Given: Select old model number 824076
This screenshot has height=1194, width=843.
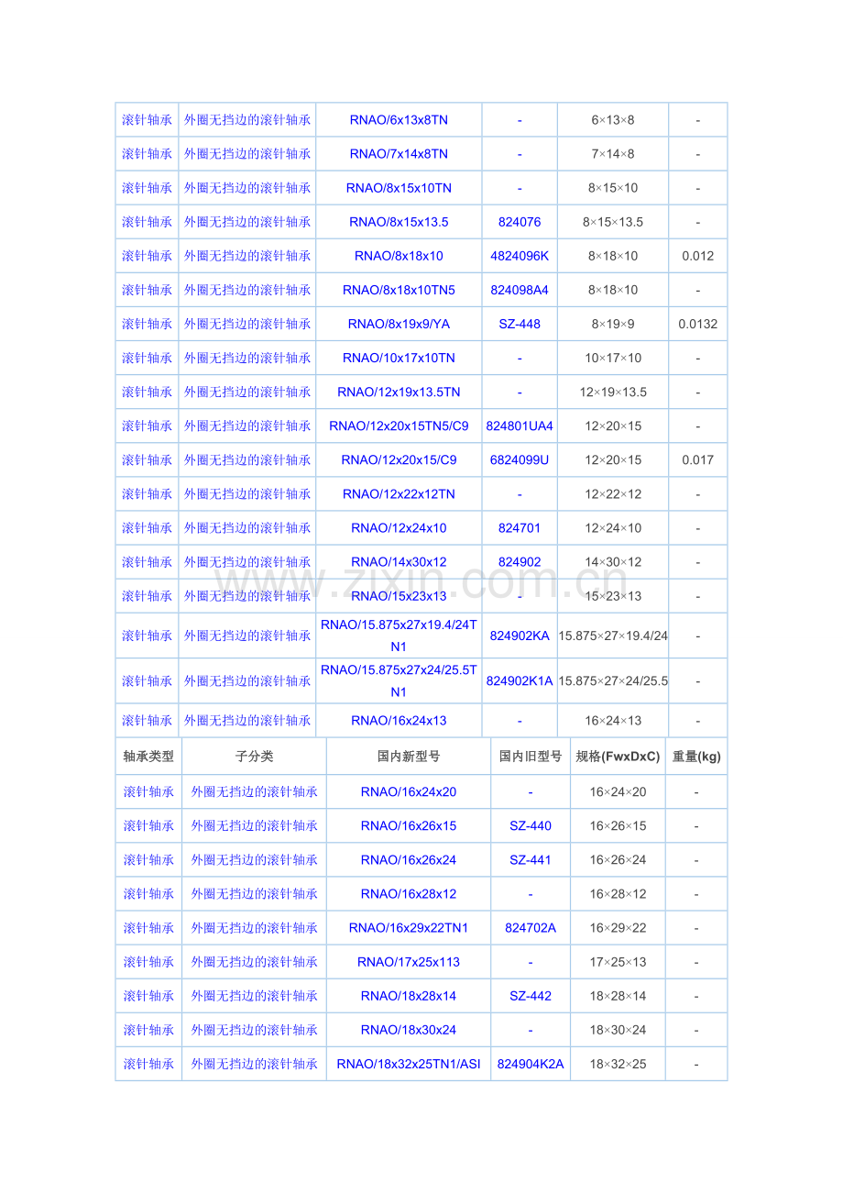Looking at the screenshot, I should point(520,222).
